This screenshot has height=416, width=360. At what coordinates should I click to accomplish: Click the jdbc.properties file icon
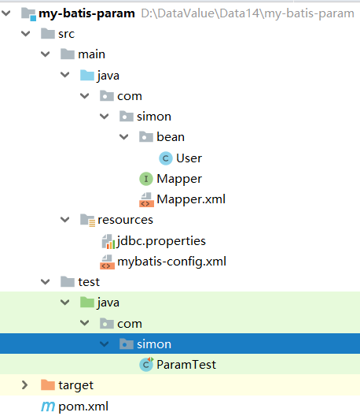click(x=108, y=241)
